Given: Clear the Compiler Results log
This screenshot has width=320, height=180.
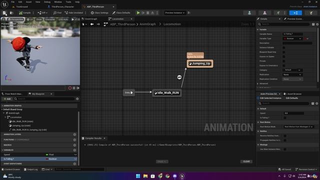Looking at the screenshot, I should coord(246,161).
